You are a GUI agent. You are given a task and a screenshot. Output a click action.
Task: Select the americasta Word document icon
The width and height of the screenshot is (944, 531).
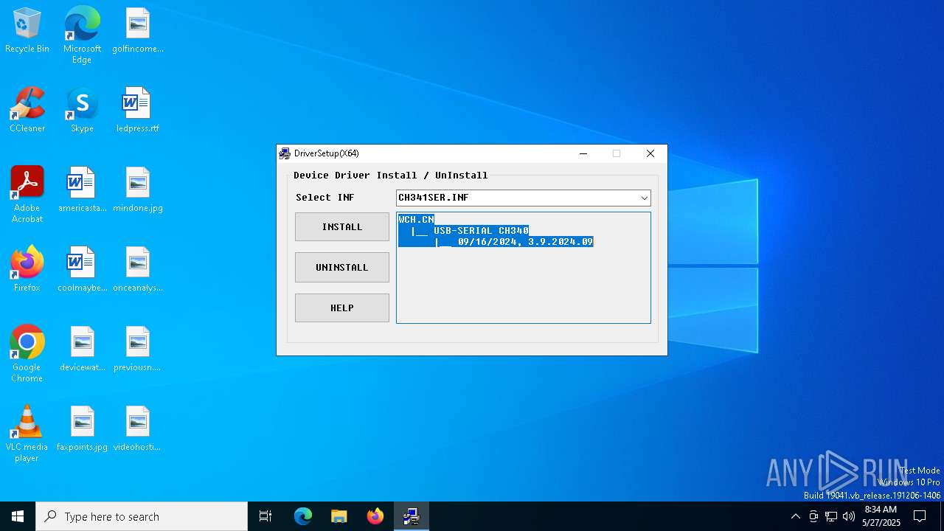[82, 190]
